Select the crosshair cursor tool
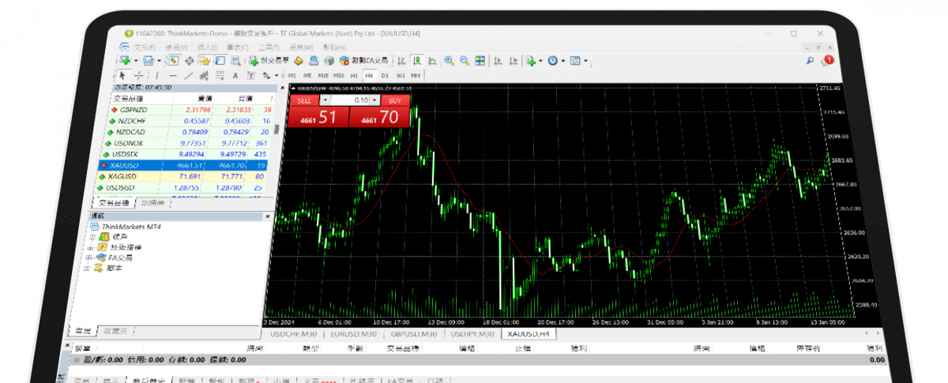 click(x=138, y=76)
